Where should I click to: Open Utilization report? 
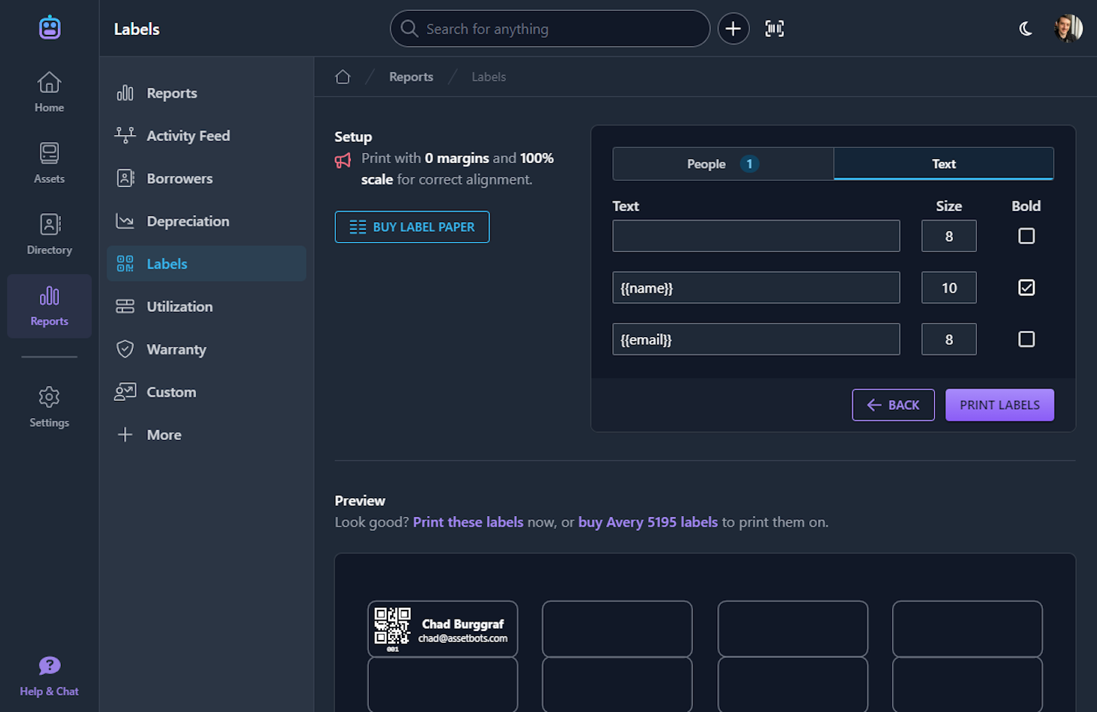pos(206,306)
